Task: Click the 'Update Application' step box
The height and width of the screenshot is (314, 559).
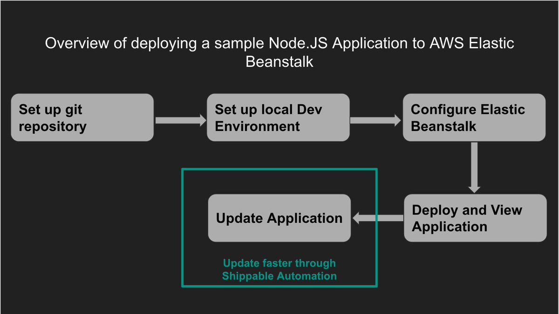Action: [279, 218]
